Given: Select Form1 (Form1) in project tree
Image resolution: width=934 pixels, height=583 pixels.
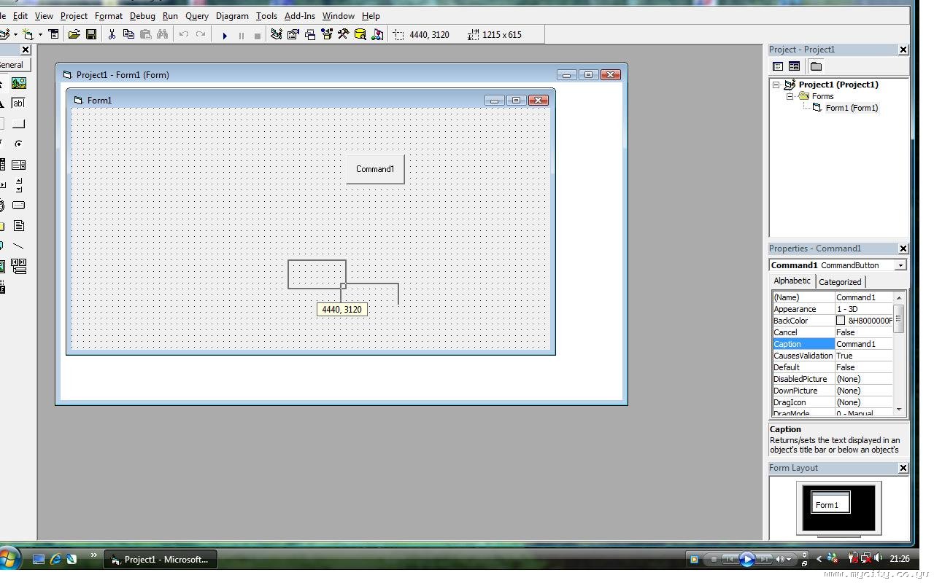Looking at the screenshot, I should [x=851, y=108].
